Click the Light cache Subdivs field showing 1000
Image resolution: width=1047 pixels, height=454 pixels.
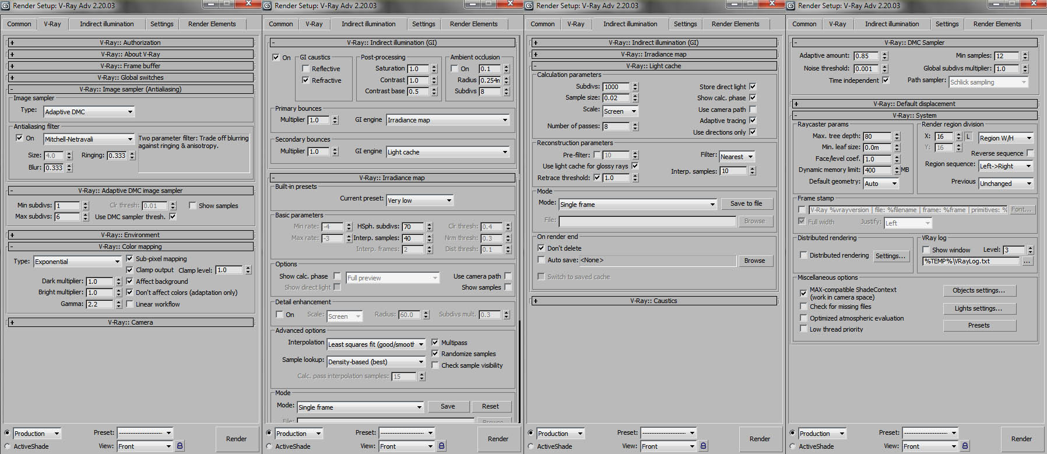pos(617,87)
